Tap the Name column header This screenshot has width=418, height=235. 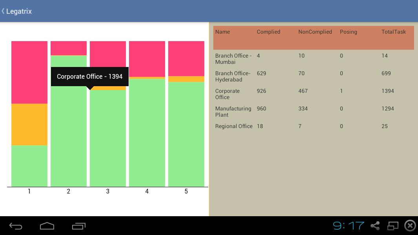click(222, 32)
